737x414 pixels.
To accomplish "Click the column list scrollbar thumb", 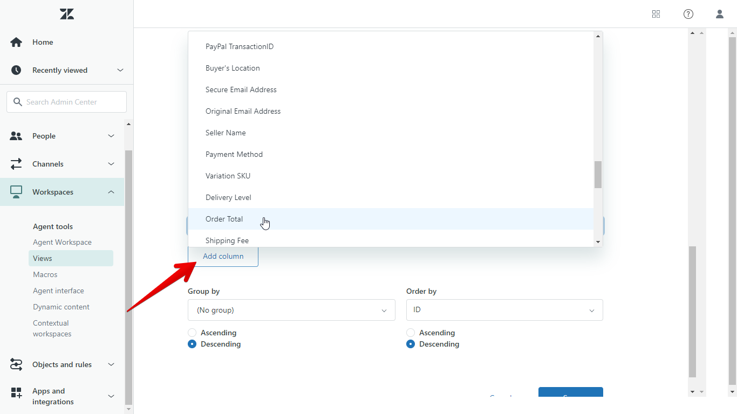I will [598, 175].
